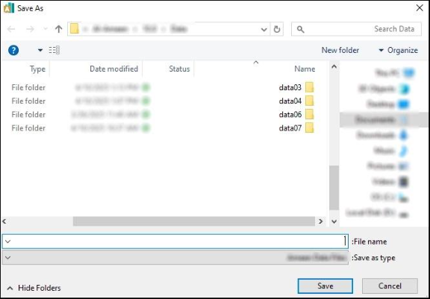The image size is (430, 299).
Task: Click the back navigation arrow
Action: coord(11,29)
